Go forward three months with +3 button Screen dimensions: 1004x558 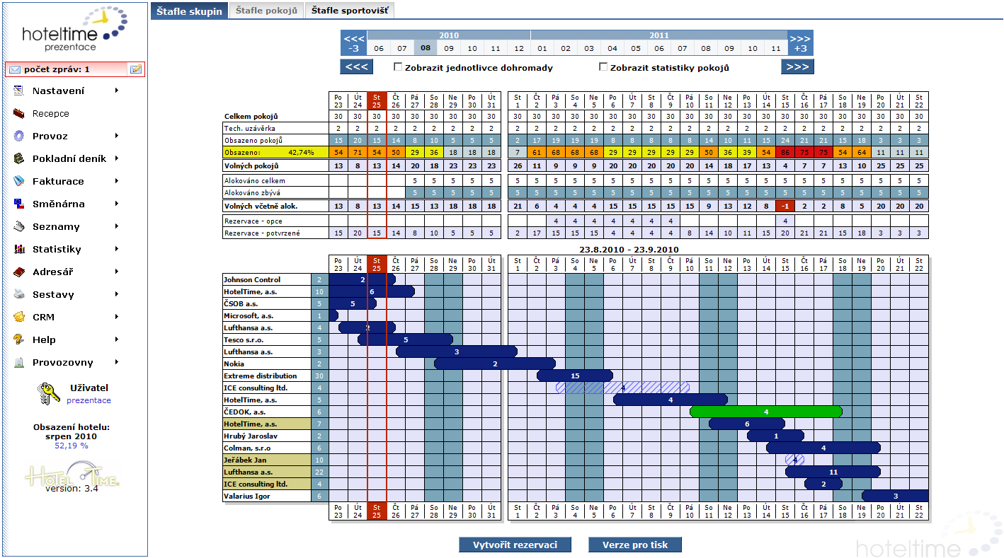tap(800, 43)
